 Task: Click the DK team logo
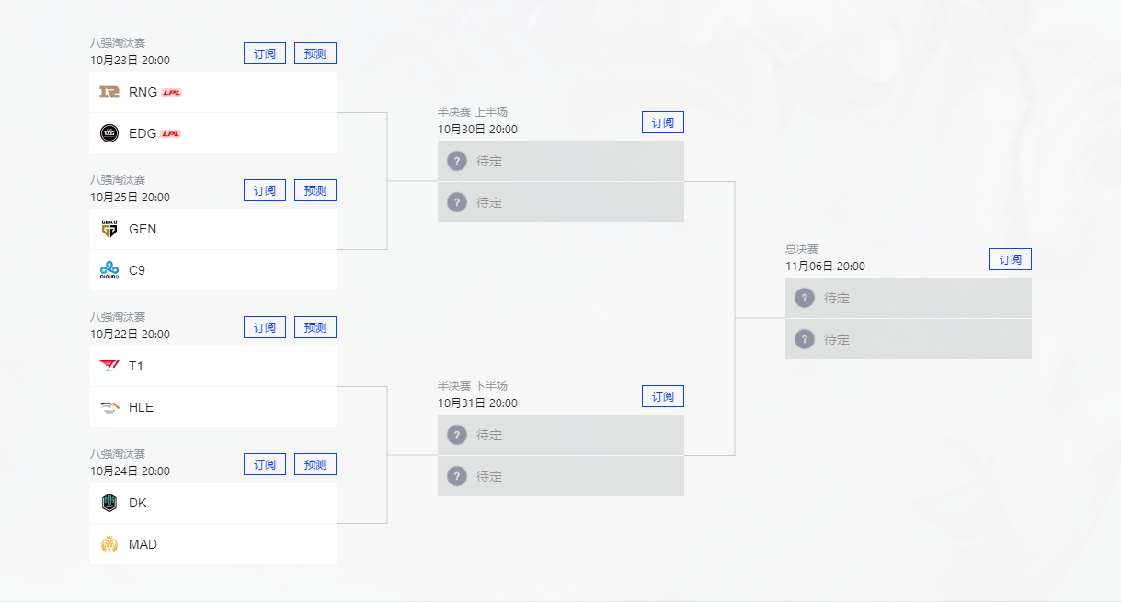pos(109,503)
